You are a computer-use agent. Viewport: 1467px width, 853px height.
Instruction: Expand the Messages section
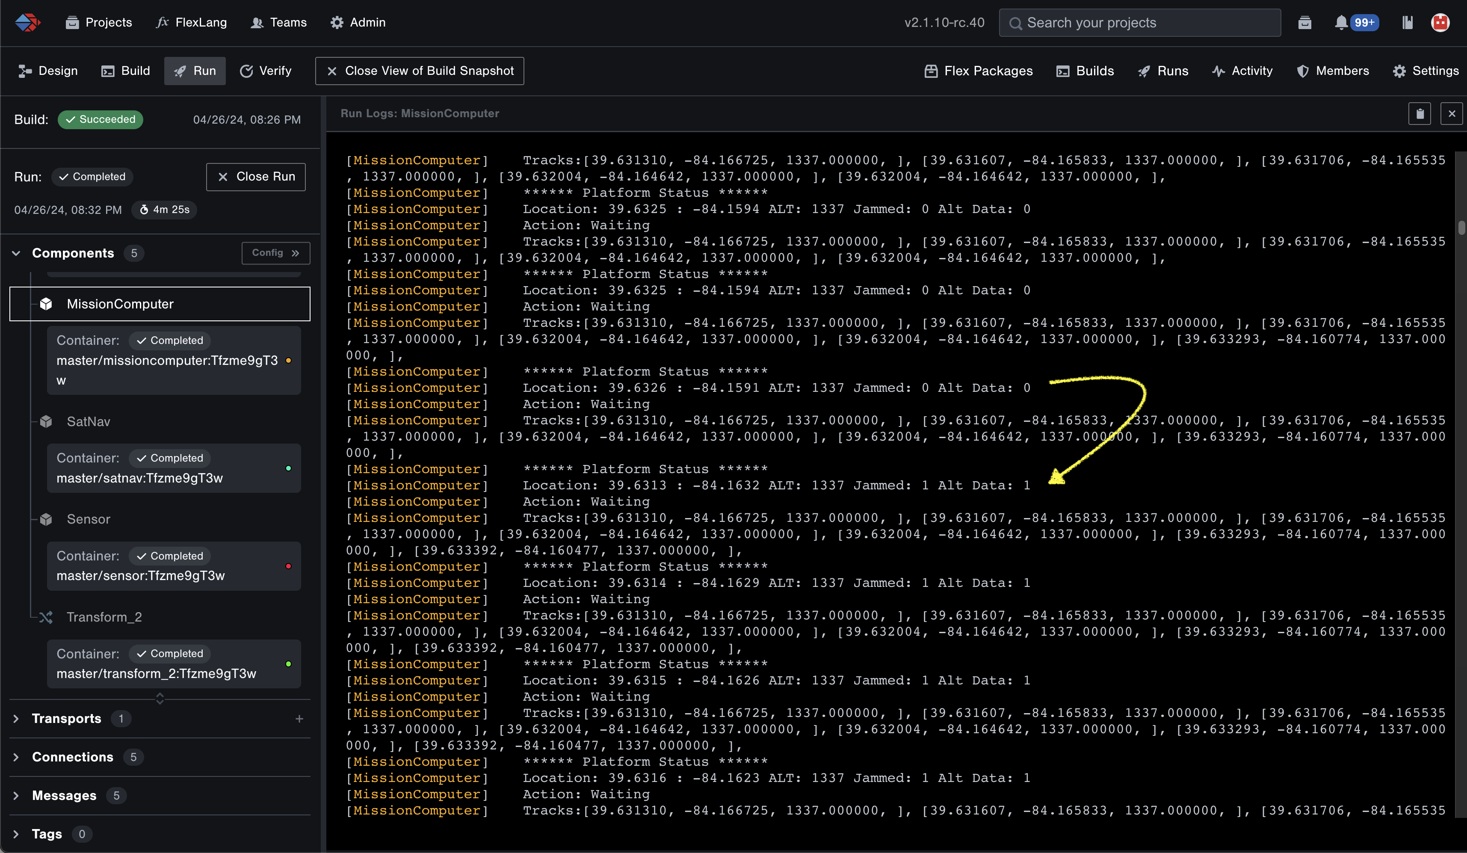tap(16, 796)
